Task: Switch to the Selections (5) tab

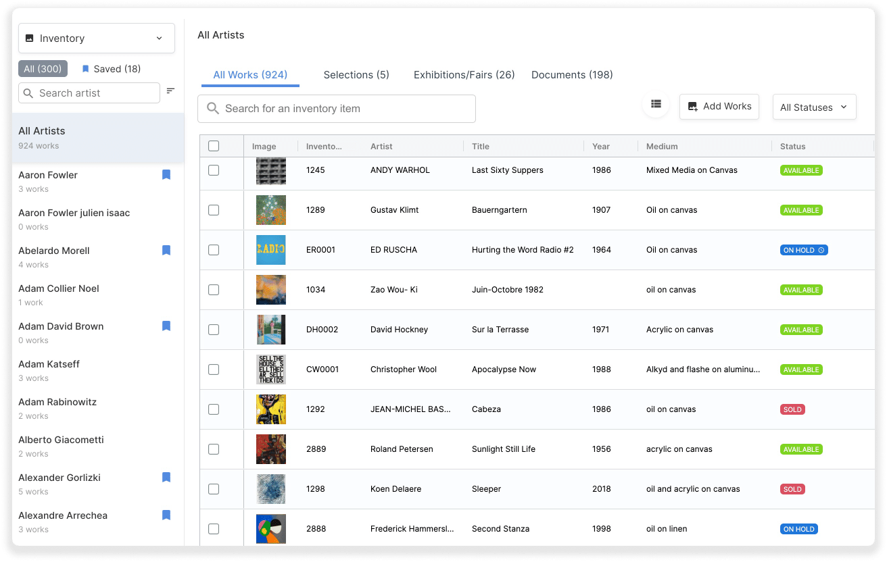Action: pyautogui.click(x=356, y=75)
